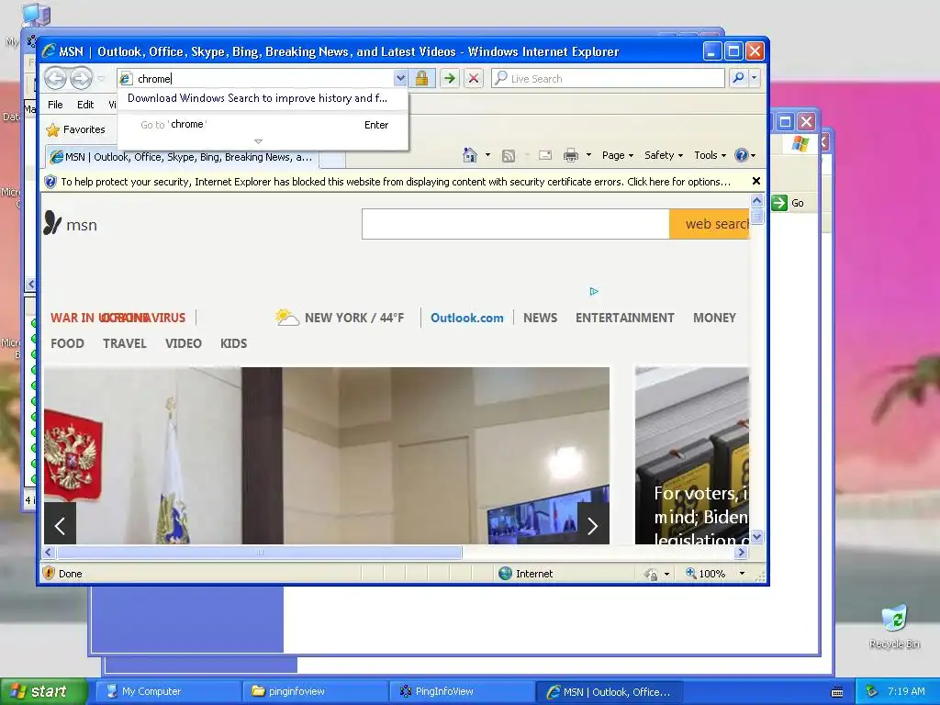Click the IE Forward navigation button
The width and height of the screenshot is (940, 705).
[x=81, y=79]
